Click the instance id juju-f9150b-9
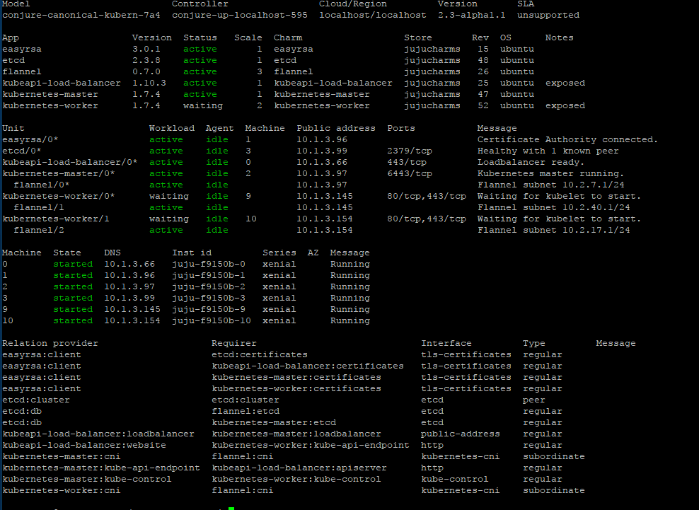Screen dimensions: 699x510 209,309
